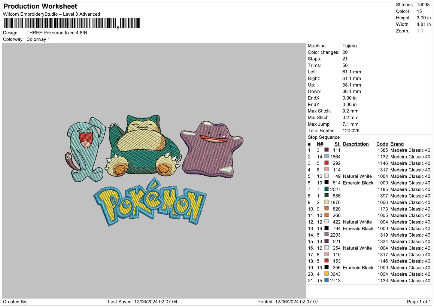This screenshot has height=307, width=434.
Task: Click the Height value '3.00 in'
Action: tap(424, 18)
